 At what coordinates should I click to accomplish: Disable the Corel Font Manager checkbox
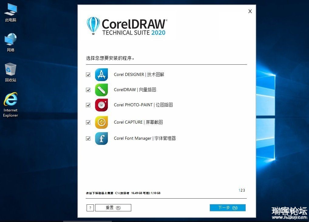coord(88,138)
